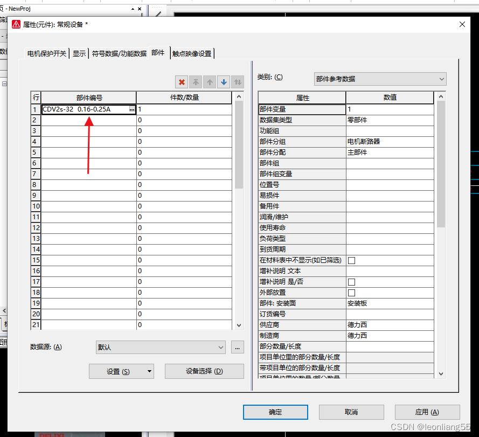Click the gray move up arrow icon
This screenshot has width=479, height=437.
[x=210, y=82]
